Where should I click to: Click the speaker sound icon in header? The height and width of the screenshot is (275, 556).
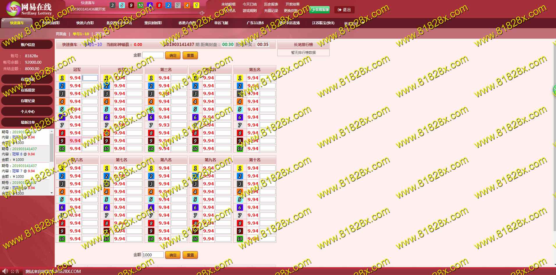(202, 13)
